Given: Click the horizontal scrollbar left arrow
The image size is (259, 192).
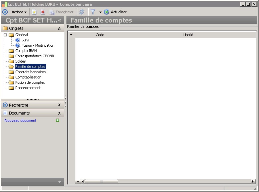Looking at the screenshot, I should click(83, 181).
